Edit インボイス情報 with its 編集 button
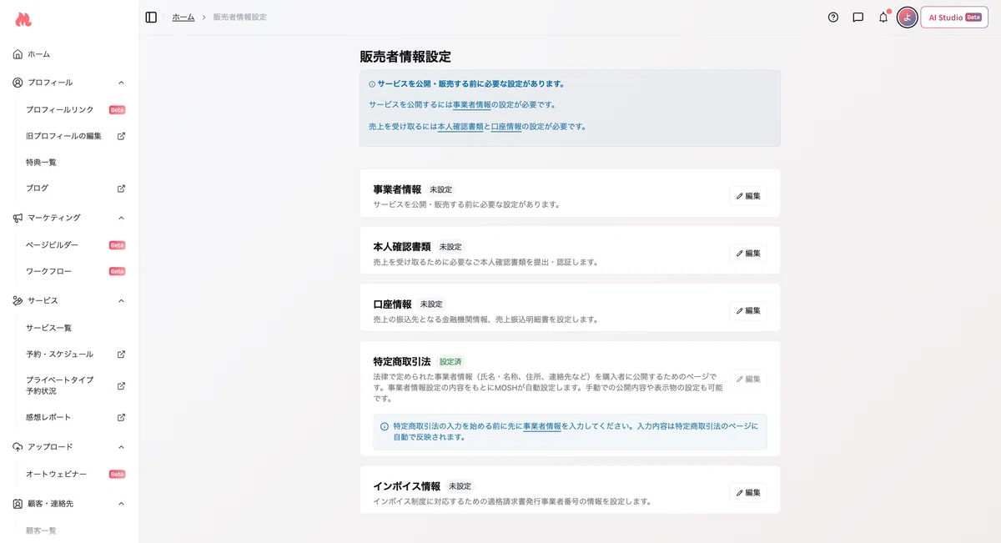 pos(748,493)
